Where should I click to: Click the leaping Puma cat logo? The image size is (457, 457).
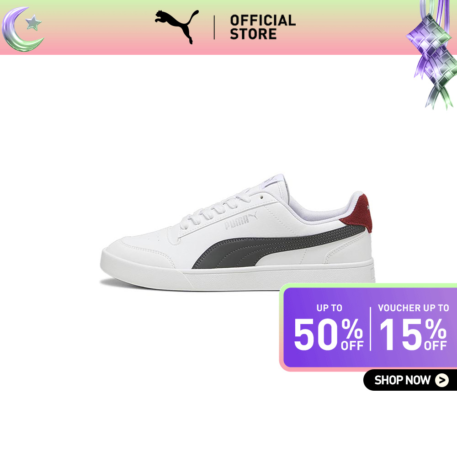(x=177, y=27)
